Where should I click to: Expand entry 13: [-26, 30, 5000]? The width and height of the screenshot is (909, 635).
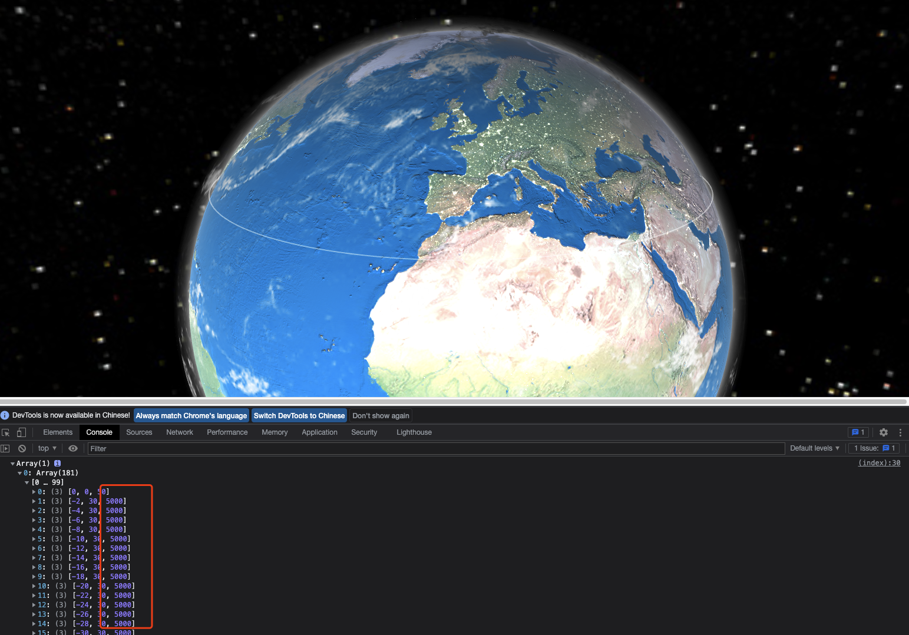(x=34, y=614)
